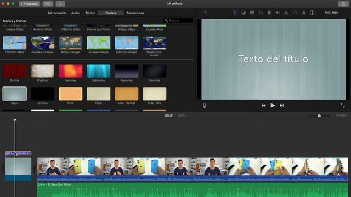Select the Didáctico-Mapa background
This screenshot has width=351, height=197.
[15, 43]
